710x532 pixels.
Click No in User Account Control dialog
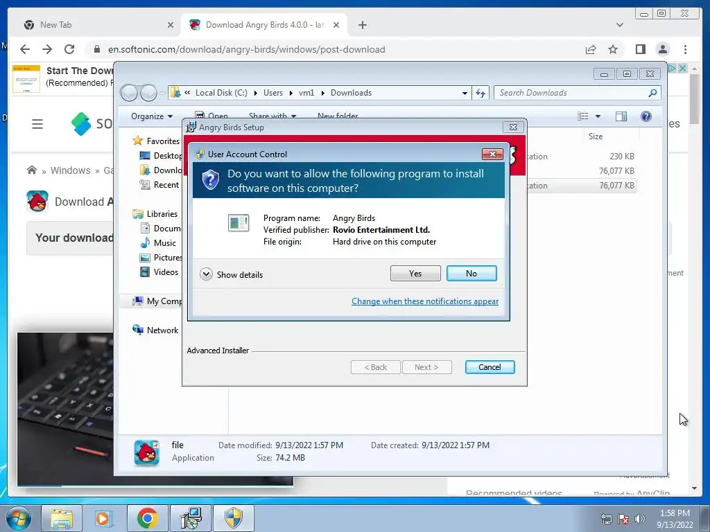[x=471, y=273]
